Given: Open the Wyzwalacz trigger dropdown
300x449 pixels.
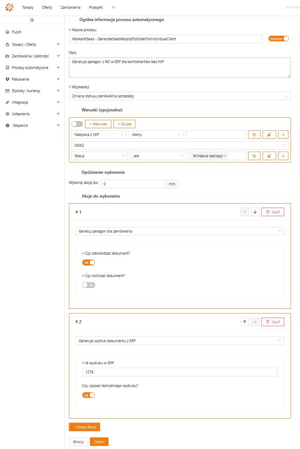Looking at the screenshot, I should 180,96.
